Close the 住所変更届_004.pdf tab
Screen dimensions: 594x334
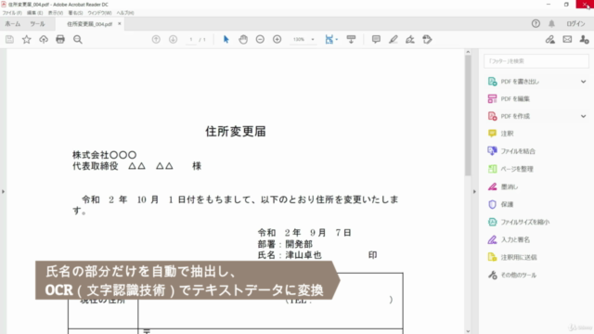pyautogui.click(x=120, y=23)
